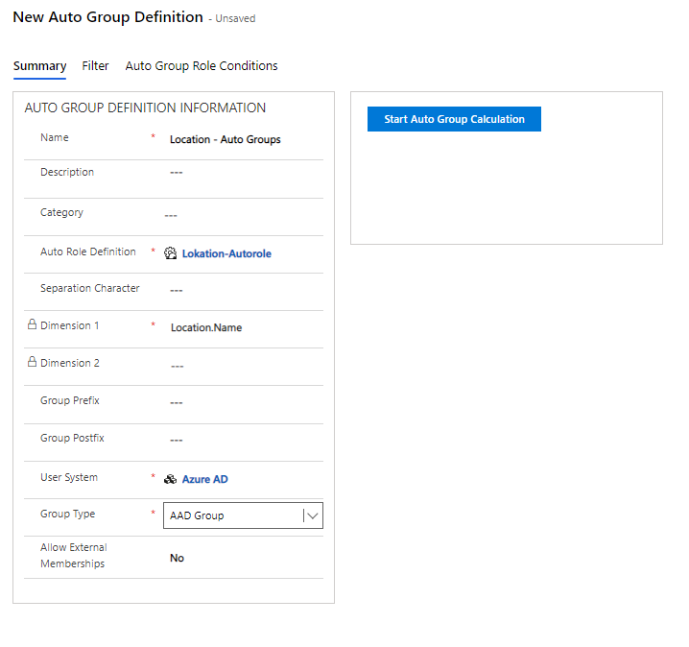This screenshot has width=689, height=647.
Task: Click the Lokation-Autorole role icon
Action: coord(171,253)
